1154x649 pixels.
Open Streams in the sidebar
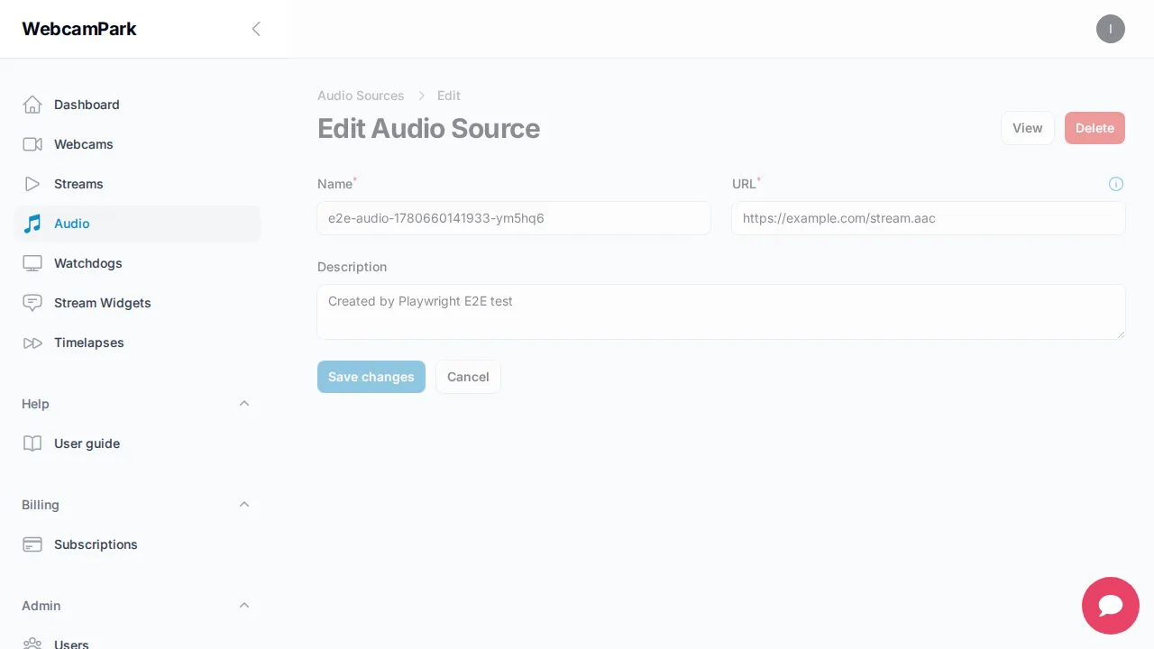click(x=137, y=184)
